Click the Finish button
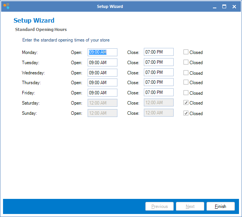The image size is (242, 217). point(220,206)
